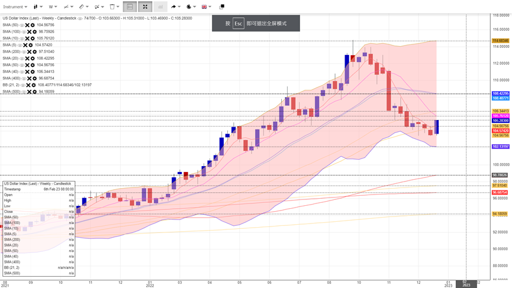This screenshot has width=512, height=288.
Task: Hide the SMA (100) line with its eye
Action: click(x=24, y=31)
